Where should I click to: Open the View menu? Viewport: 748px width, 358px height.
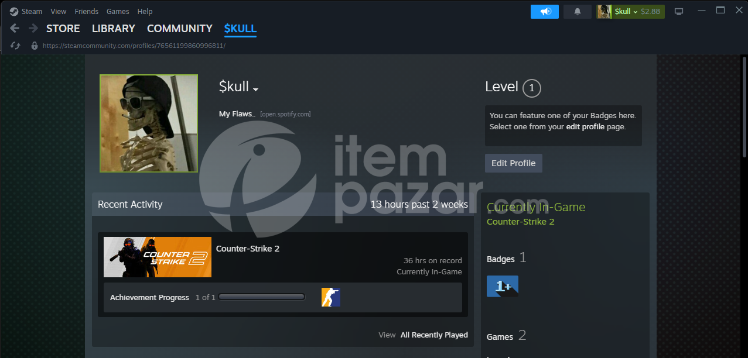click(x=59, y=11)
